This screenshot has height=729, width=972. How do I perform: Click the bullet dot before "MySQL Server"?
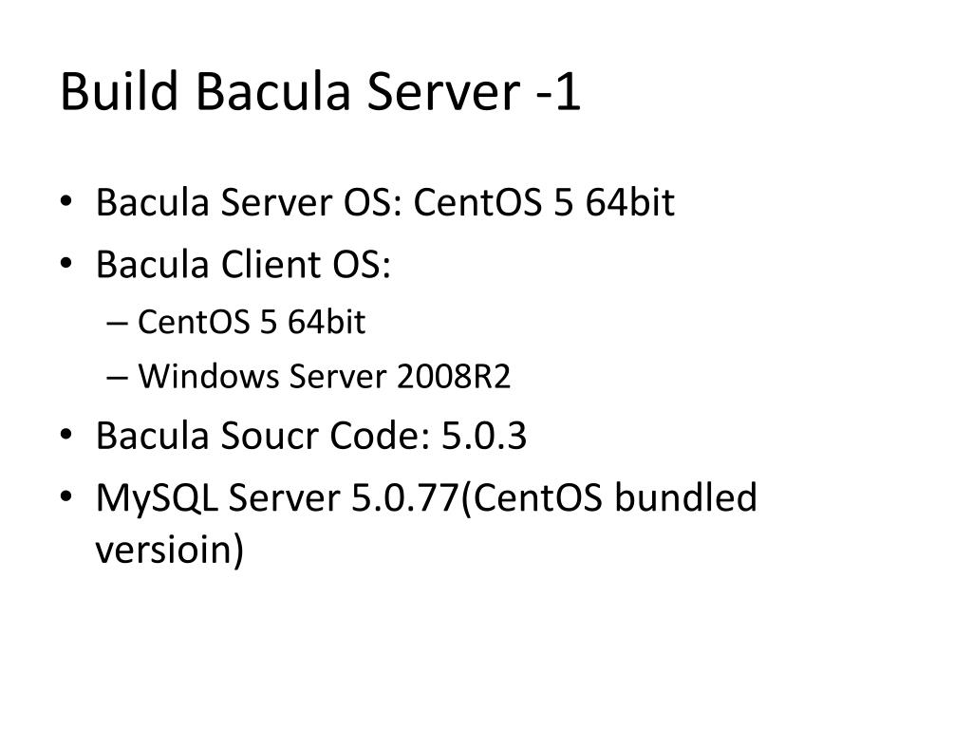click(66, 496)
